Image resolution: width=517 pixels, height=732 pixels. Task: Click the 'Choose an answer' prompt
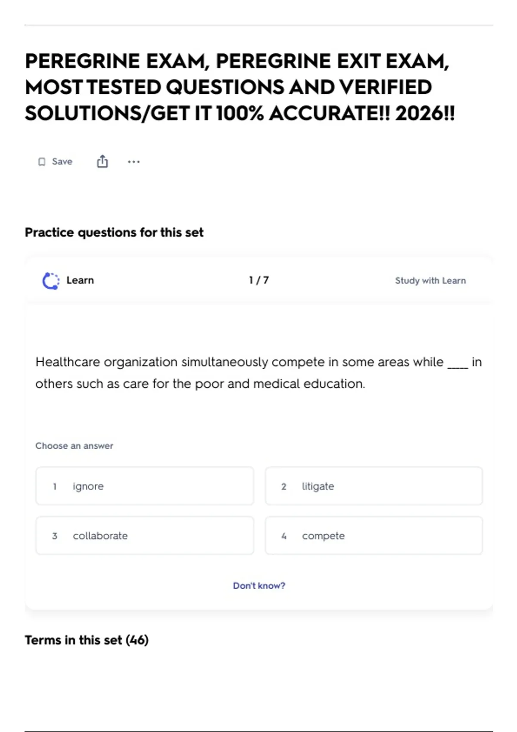click(74, 446)
